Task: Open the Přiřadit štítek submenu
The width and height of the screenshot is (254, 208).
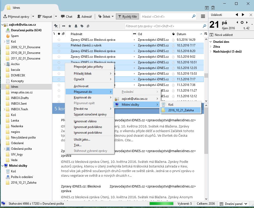Action: click(90, 74)
